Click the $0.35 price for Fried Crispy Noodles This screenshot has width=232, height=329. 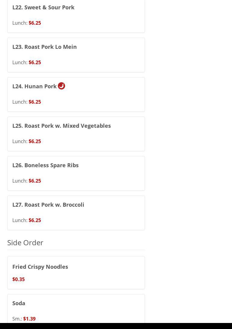(x=18, y=279)
